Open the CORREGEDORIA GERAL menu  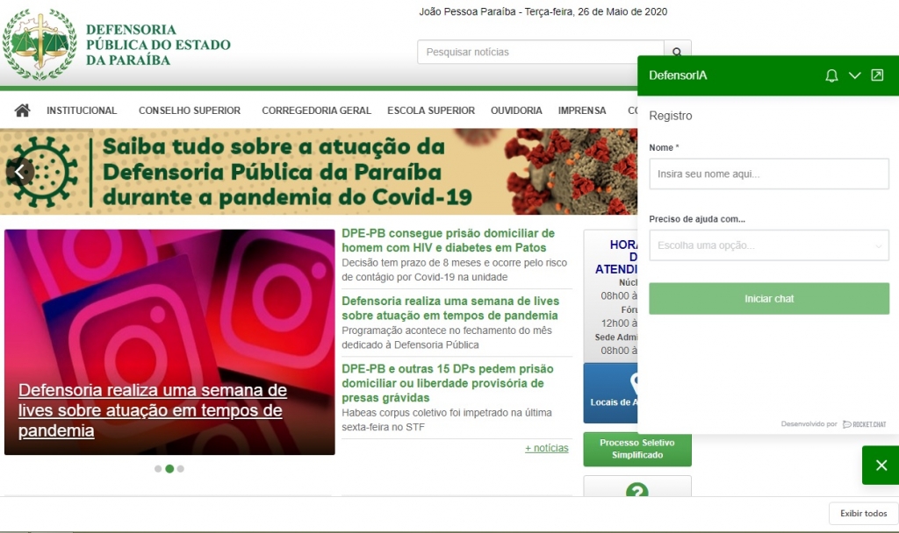(316, 110)
